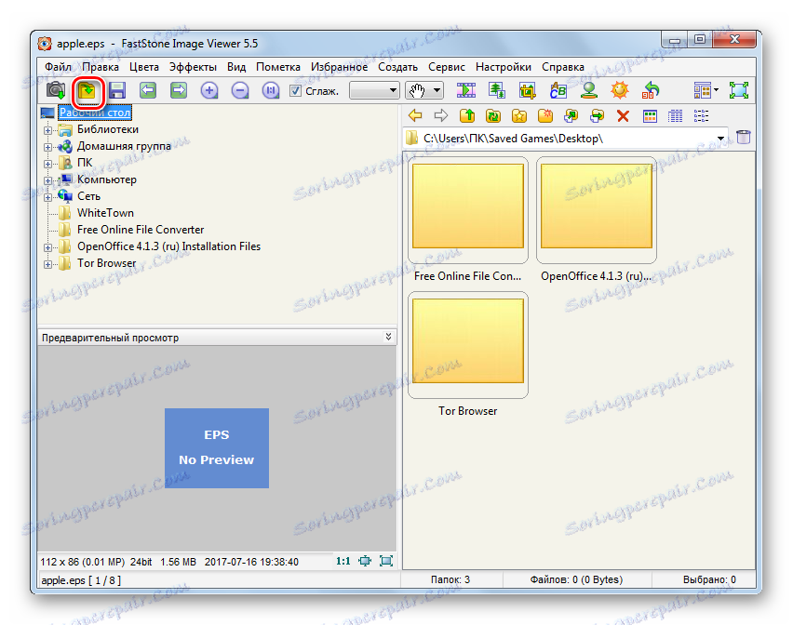Switch to details view icon
The image size is (793, 625).
675,116
